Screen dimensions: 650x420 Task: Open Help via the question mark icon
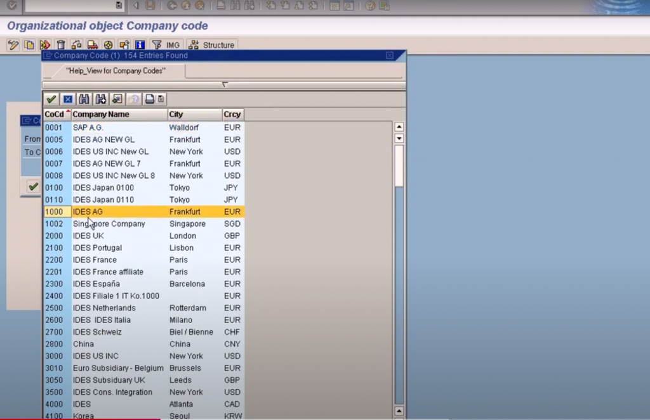(x=370, y=5)
